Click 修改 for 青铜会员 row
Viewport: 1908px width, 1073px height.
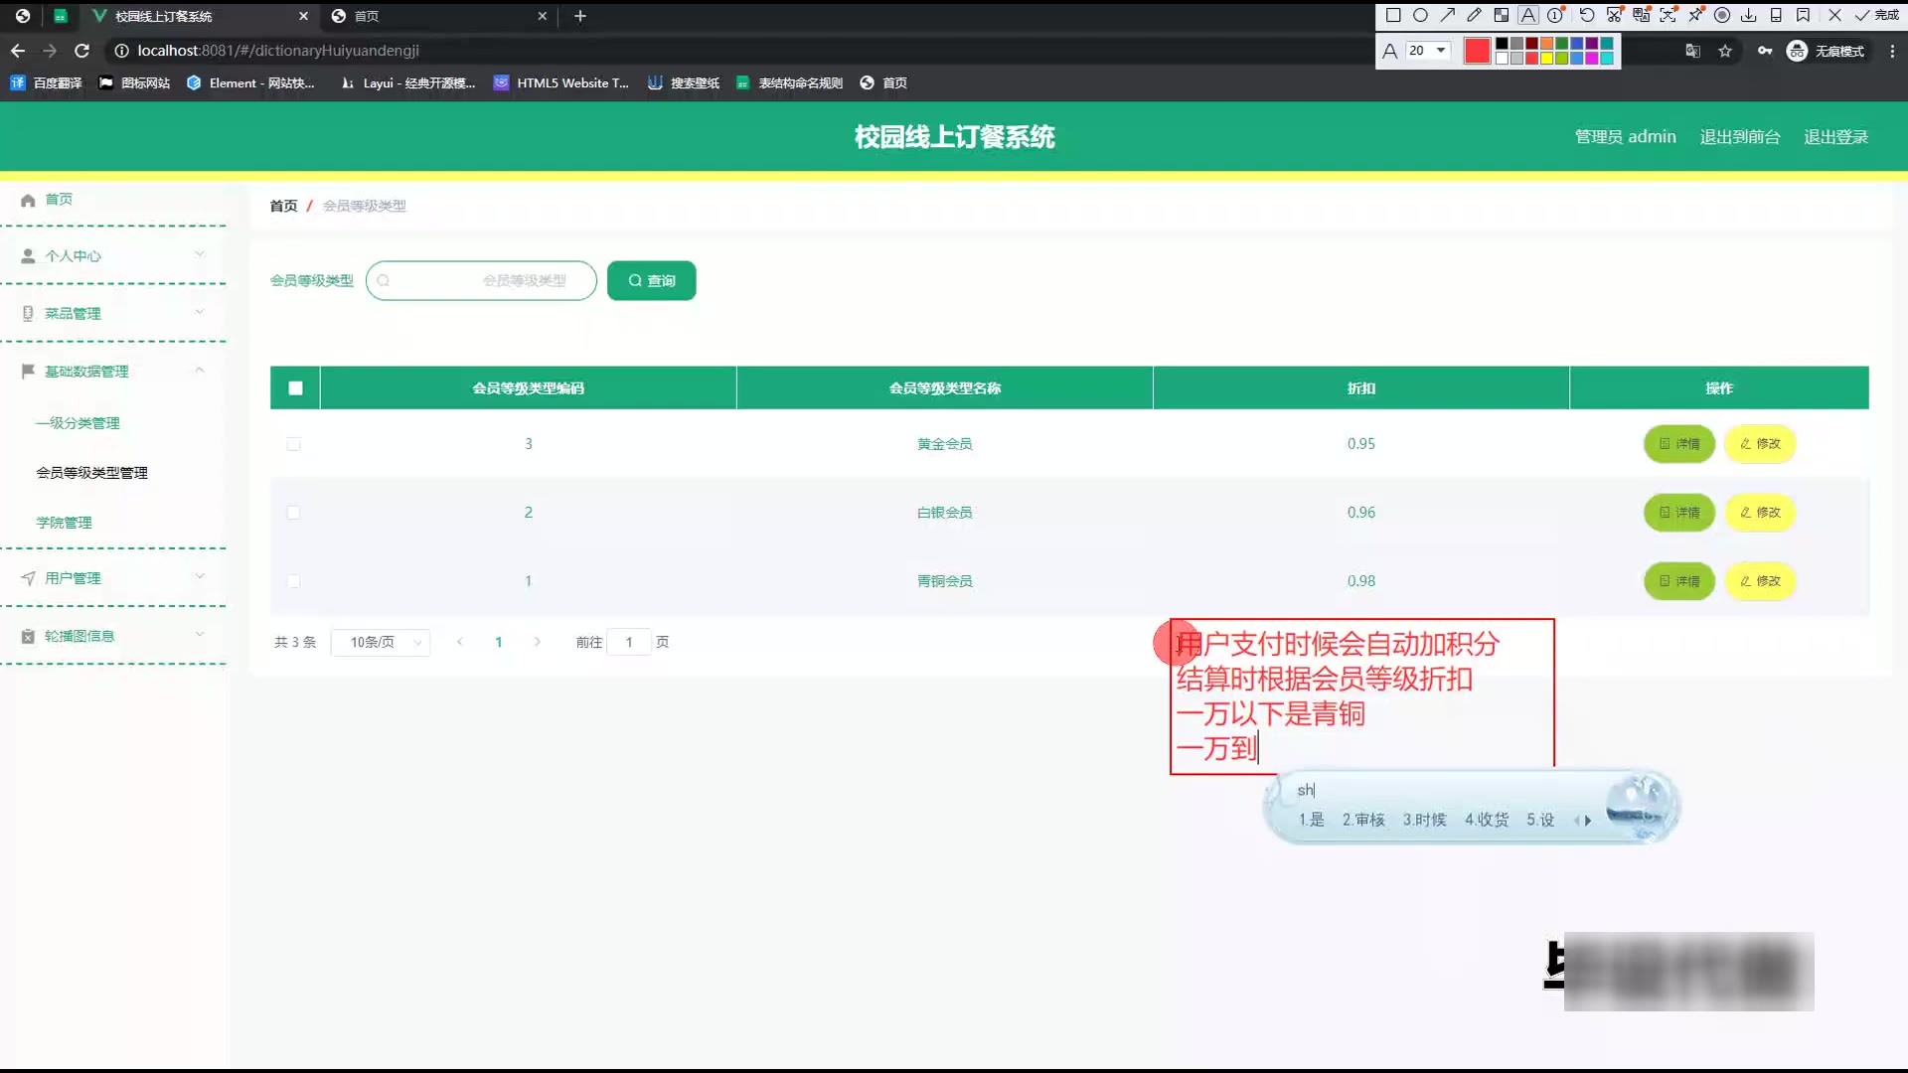(x=1760, y=581)
